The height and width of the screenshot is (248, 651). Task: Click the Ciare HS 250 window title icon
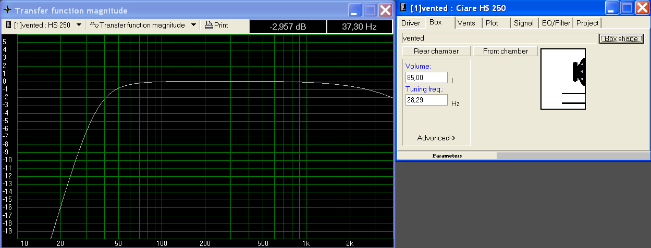tap(403, 8)
